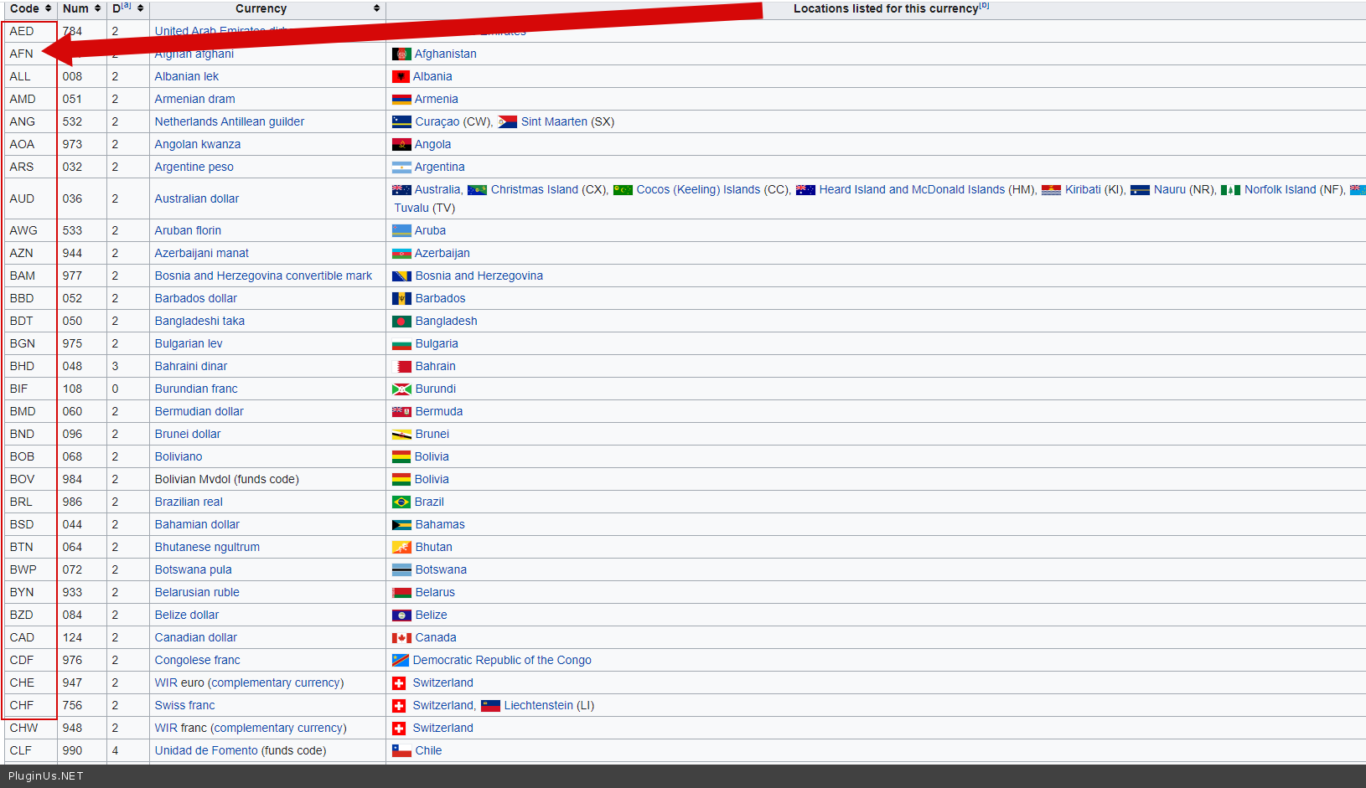Open Bosnia and Herzegovina convertible mark link
This screenshot has height=788, width=1366.
[263, 276]
